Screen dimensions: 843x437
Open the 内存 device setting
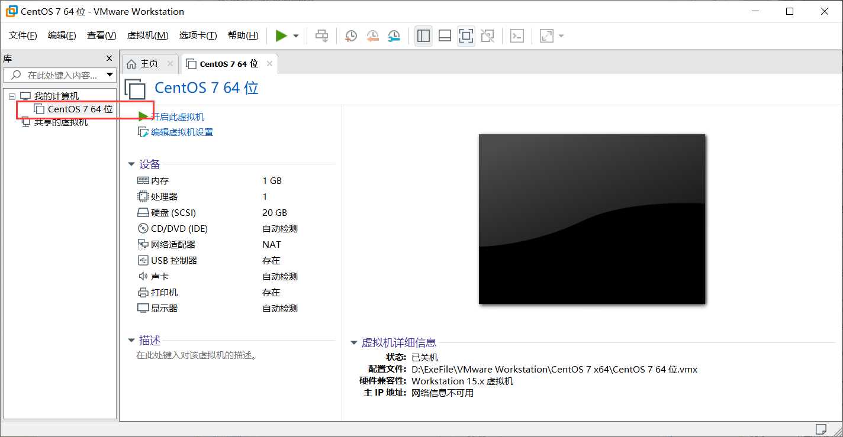[160, 181]
